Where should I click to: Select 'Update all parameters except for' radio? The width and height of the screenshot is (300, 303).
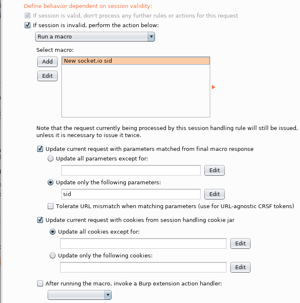(51, 159)
